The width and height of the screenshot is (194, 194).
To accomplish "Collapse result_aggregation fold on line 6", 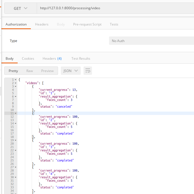I will tap(16, 97).
